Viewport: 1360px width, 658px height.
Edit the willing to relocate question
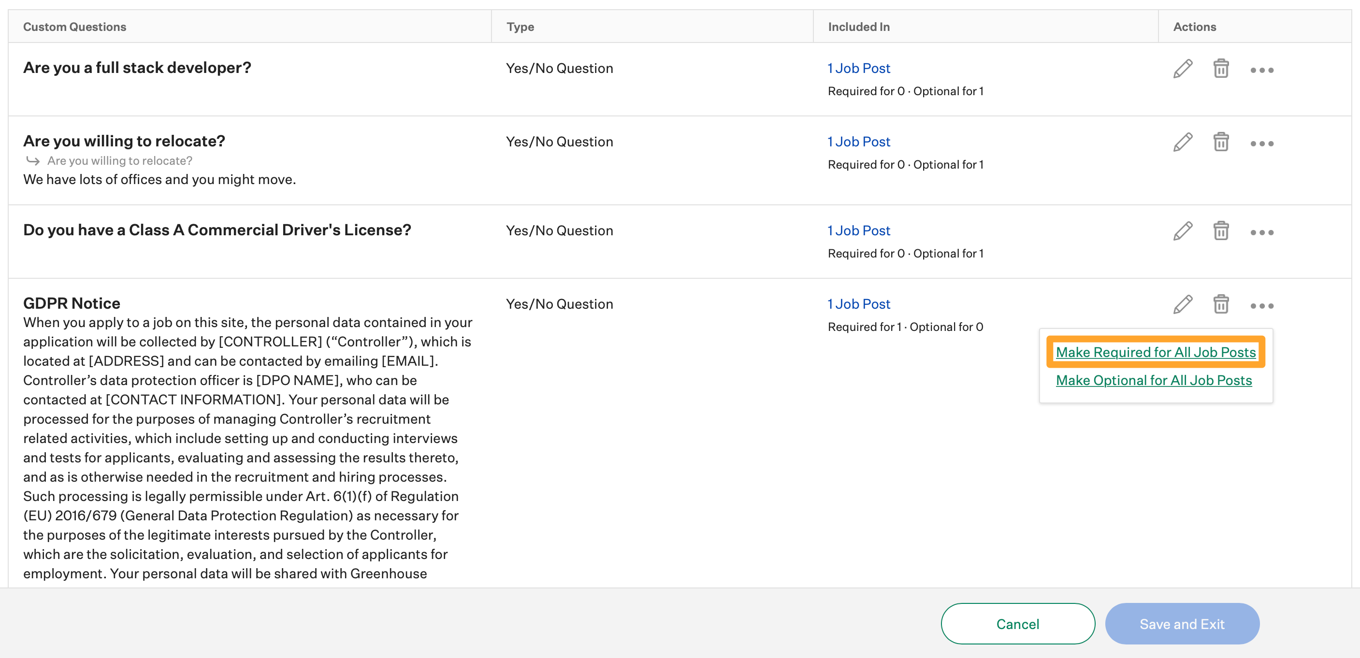tap(1183, 142)
